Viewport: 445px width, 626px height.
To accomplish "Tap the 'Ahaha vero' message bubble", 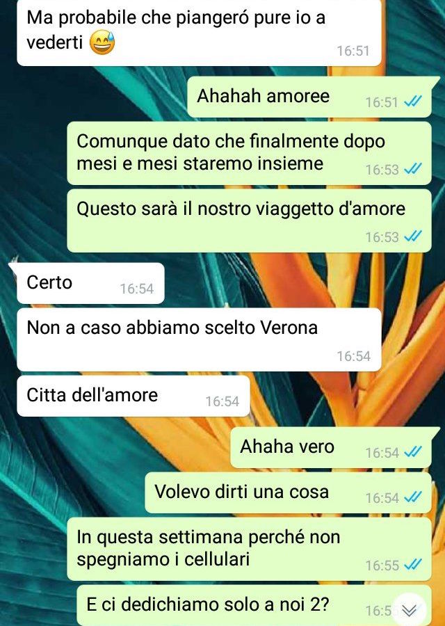I will coord(331,447).
